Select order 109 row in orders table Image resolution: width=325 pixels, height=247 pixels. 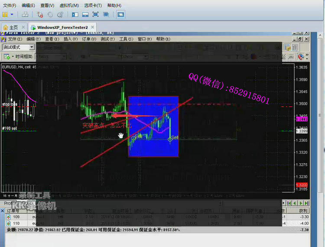coord(16,217)
